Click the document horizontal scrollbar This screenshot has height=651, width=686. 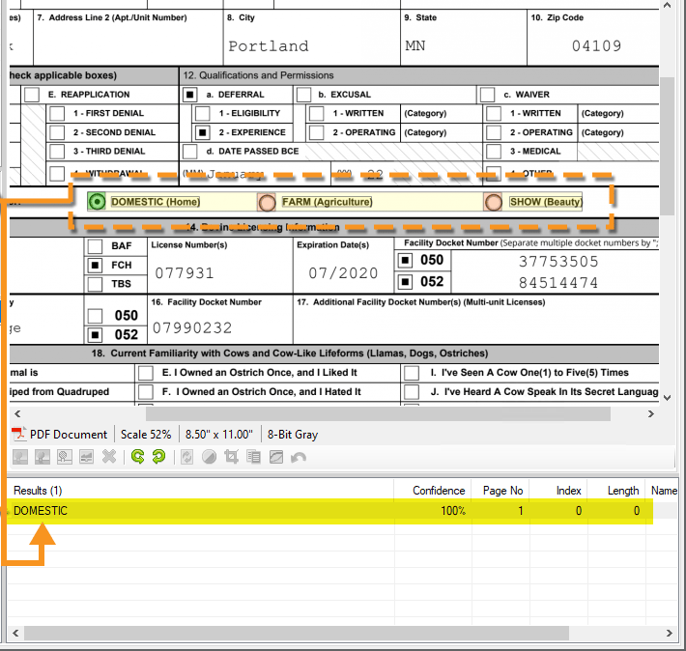pos(319,413)
